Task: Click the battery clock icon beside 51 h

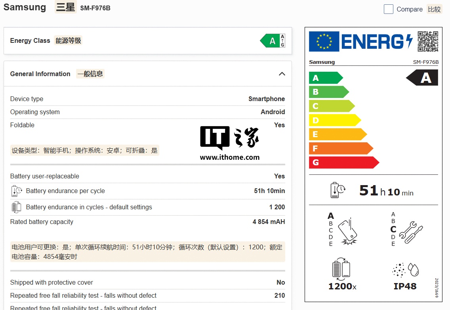Action: (337, 190)
